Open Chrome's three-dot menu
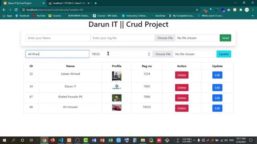The height and width of the screenshot is (144, 257). pyautogui.click(x=253, y=10)
